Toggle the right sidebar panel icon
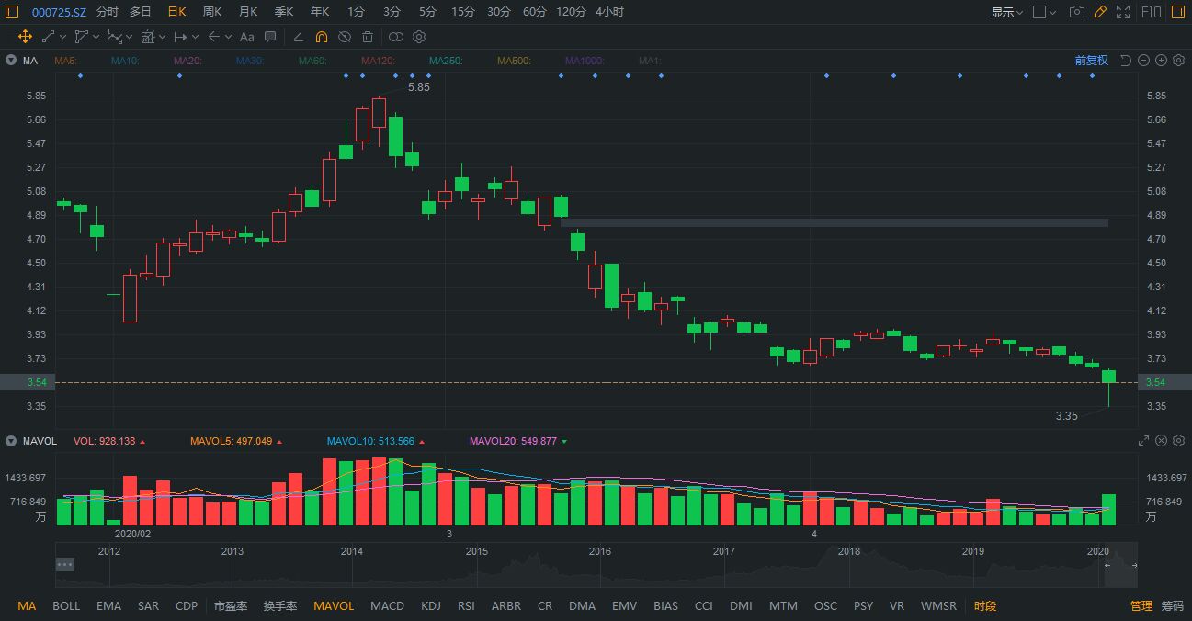Screen dimensions: 1192x621 pyautogui.click(x=1179, y=12)
